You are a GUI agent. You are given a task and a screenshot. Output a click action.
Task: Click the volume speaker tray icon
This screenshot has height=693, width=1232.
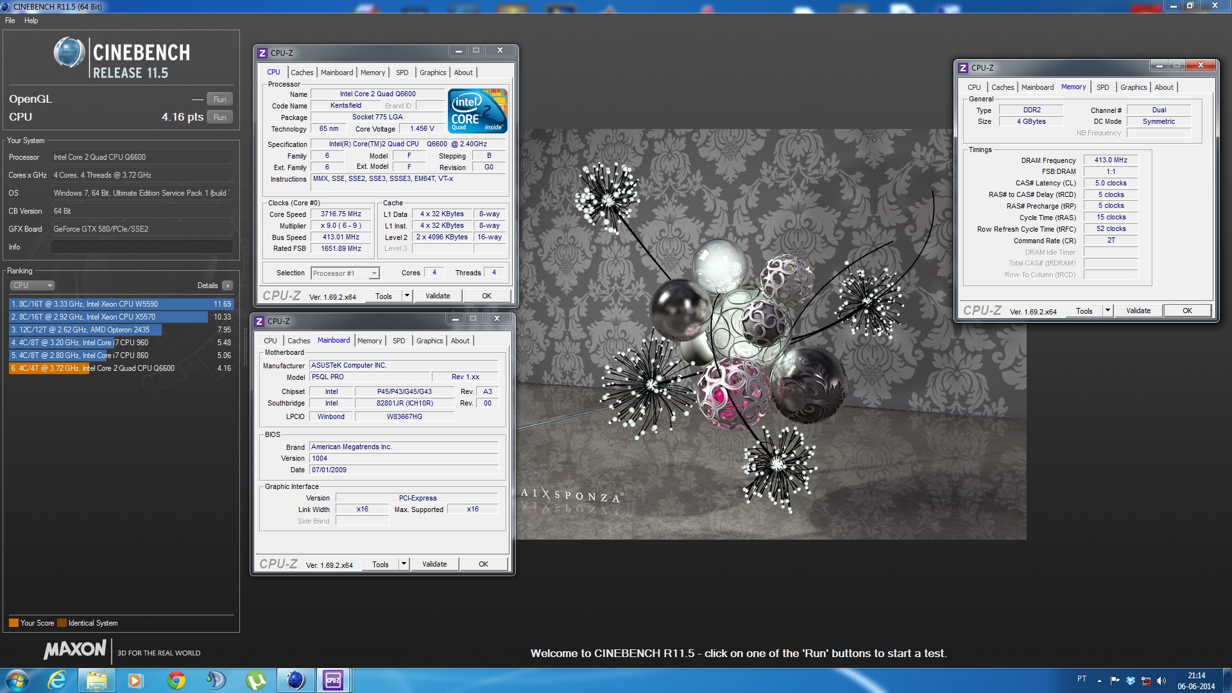point(1161,681)
